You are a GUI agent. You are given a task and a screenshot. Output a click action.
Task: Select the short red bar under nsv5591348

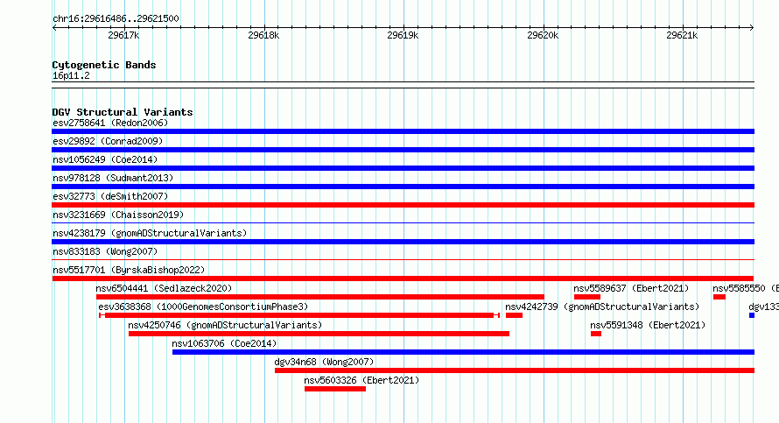click(596, 334)
